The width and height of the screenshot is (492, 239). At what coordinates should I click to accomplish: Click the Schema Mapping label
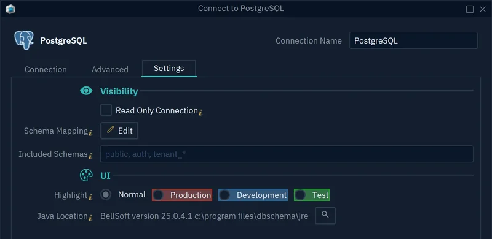pyautogui.click(x=56, y=131)
